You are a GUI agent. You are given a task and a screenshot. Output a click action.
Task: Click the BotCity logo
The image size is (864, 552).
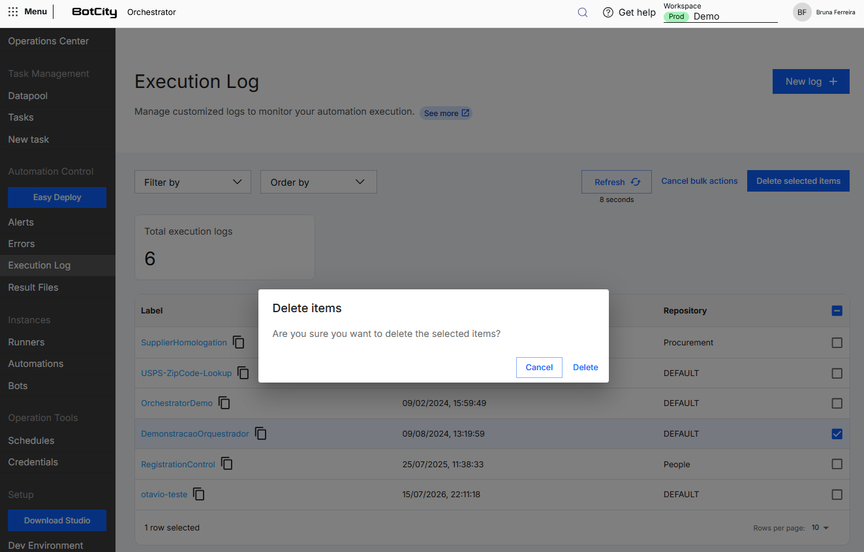pos(95,12)
